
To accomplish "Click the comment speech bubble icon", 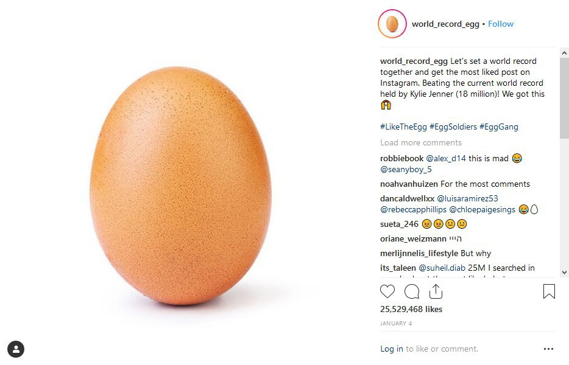I will click(412, 292).
